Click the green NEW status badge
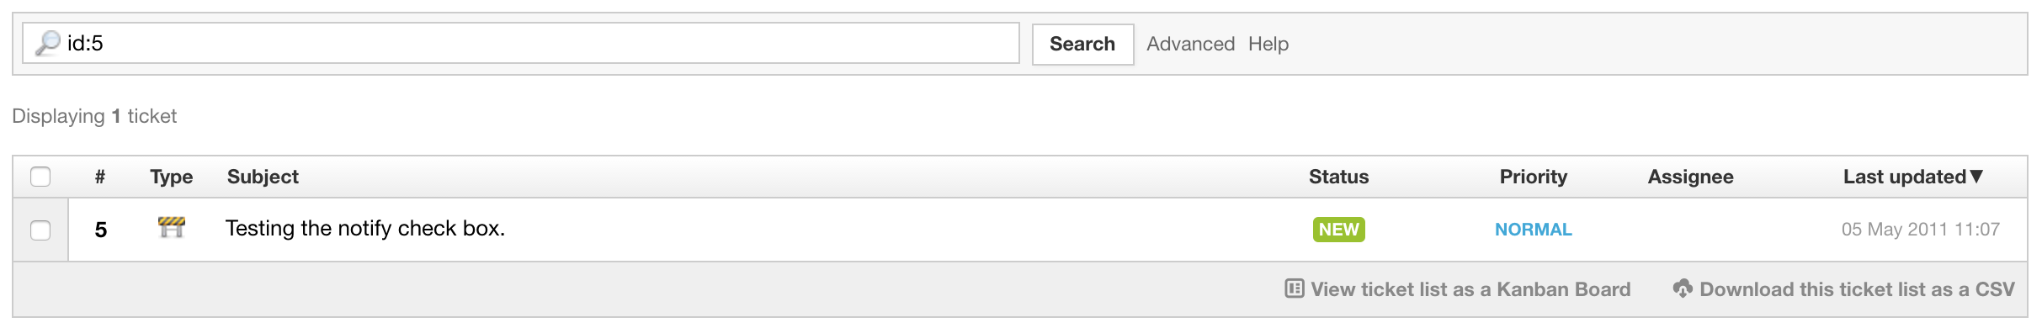 pyautogui.click(x=1338, y=229)
